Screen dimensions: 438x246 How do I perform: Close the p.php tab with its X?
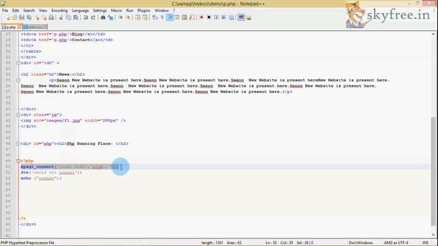(x=19, y=27)
